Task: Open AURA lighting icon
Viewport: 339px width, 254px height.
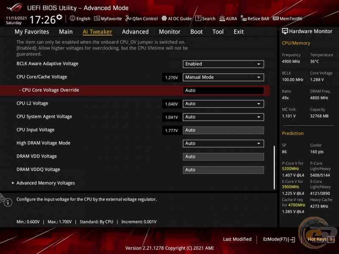Action: 222,19
